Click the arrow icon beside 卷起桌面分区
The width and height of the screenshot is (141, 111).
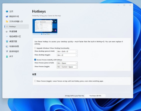click(7, 37)
